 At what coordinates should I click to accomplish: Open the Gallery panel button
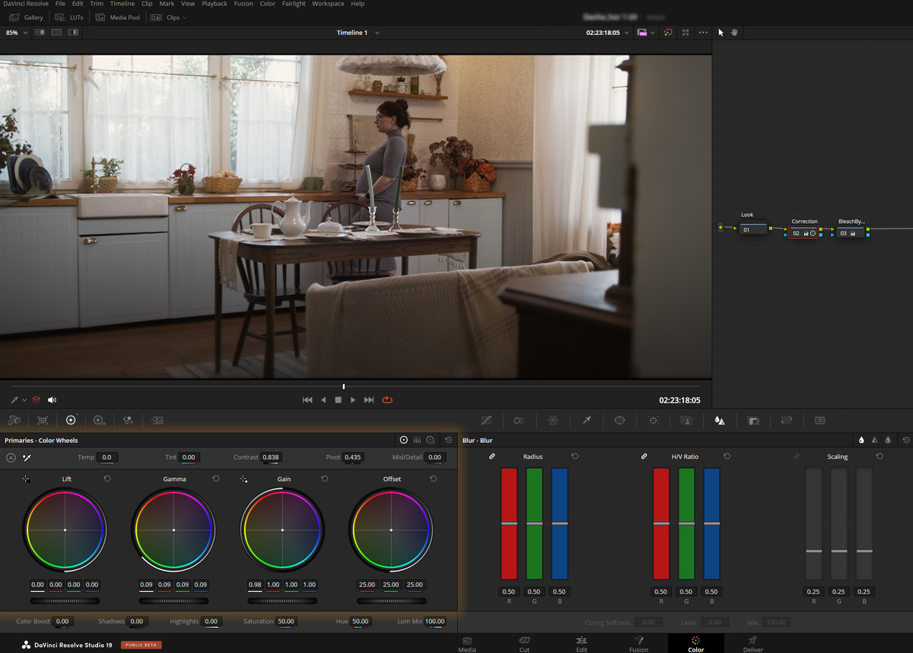point(27,18)
